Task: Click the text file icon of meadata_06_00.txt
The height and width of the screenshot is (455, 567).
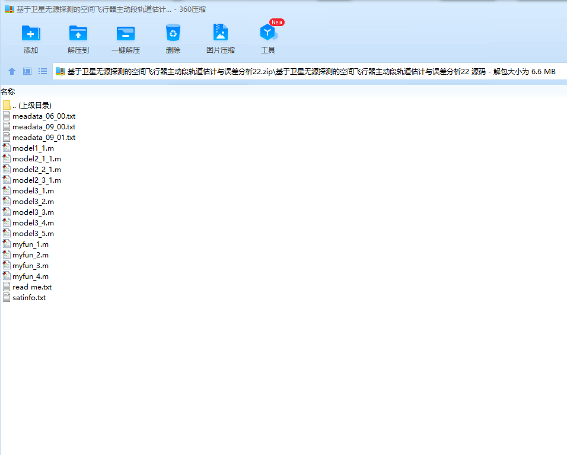Action: coord(7,116)
